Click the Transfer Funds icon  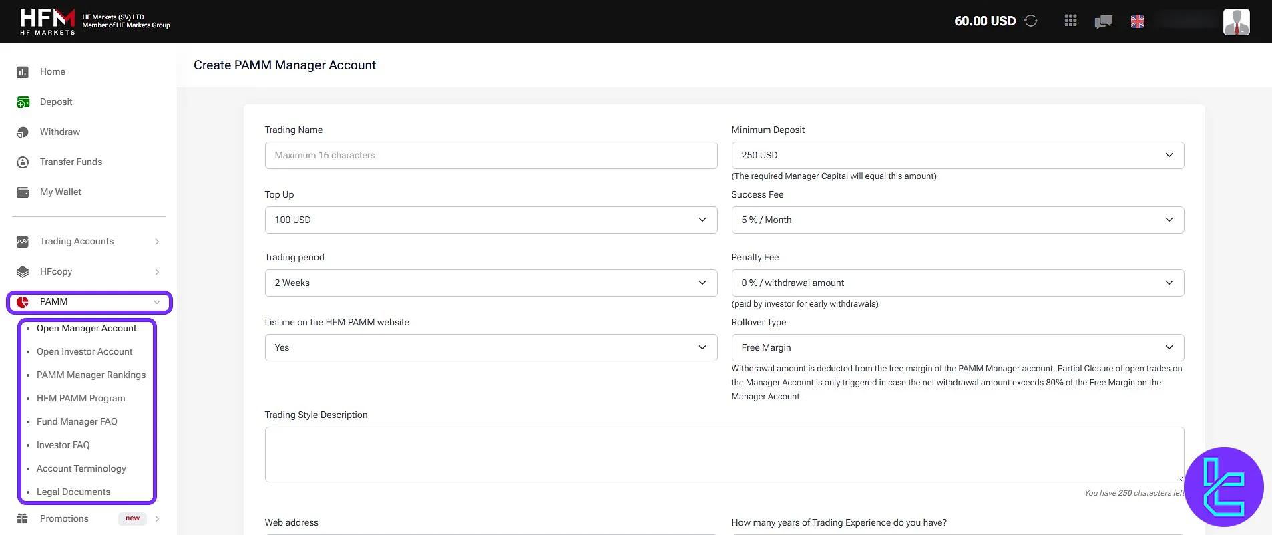[x=23, y=162]
